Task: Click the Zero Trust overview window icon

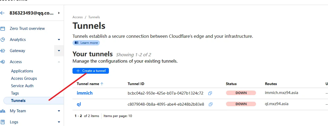Action: (x=3, y=29)
